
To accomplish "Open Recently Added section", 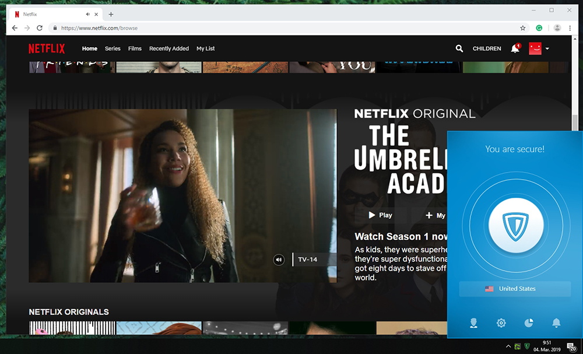I will pos(169,48).
